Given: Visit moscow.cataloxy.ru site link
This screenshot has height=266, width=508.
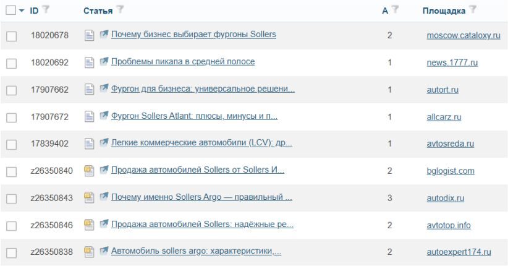Looking at the screenshot, I should pyautogui.click(x=463, y=35).
